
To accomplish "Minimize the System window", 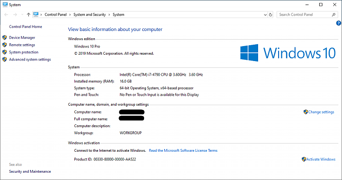I will tap(307, 5).
